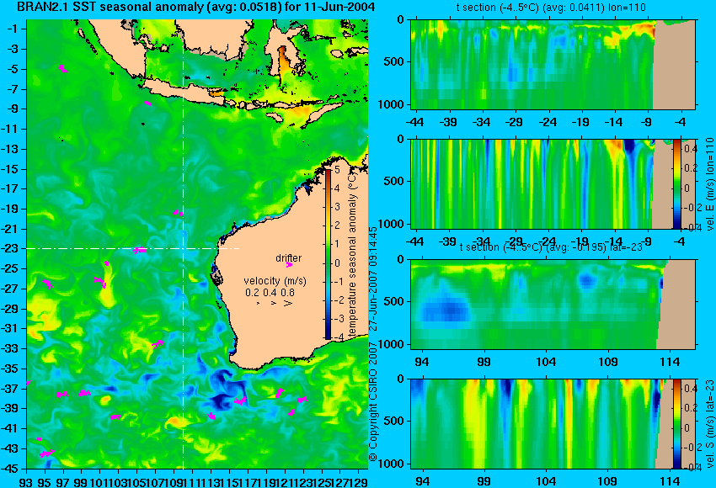
Task: Click the title 't section (-4..5°C) (avg: -0.195) lat=-23'
Action: [x=551, y=247]
